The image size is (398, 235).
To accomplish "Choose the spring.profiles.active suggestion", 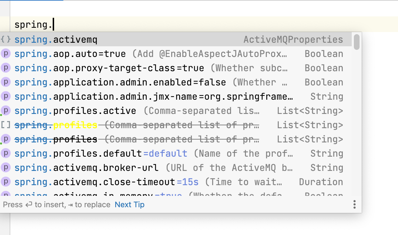I will click(x=75, y=111).
